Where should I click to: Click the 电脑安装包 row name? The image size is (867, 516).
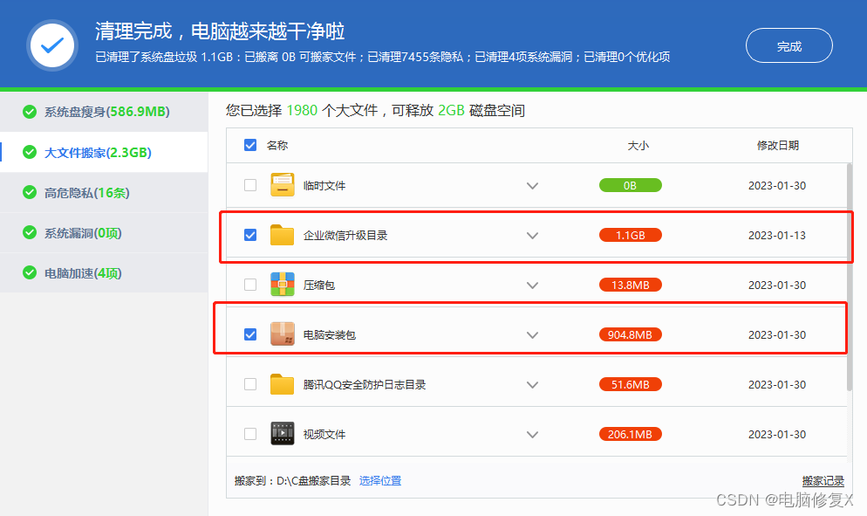click(x=329, y=335)
